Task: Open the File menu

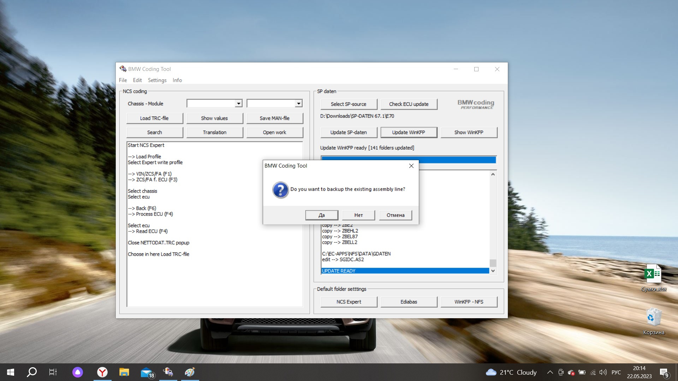Action: pos(123,80)
